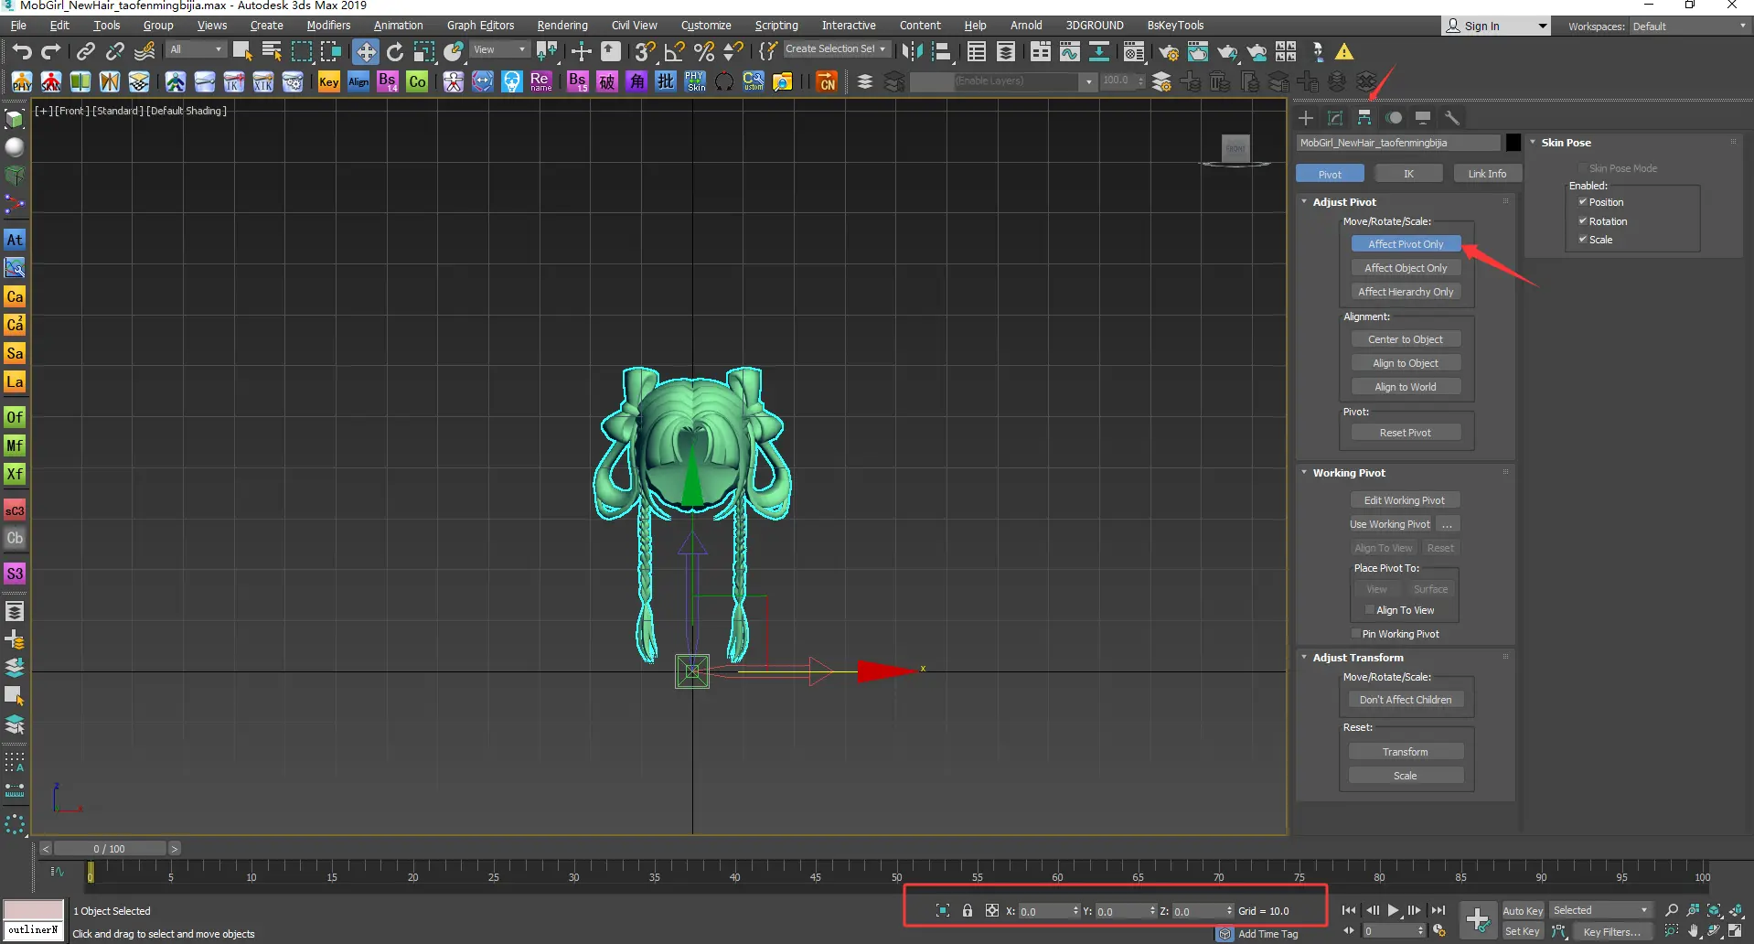Toggle the Angle Snap icon

coord(675,51)
